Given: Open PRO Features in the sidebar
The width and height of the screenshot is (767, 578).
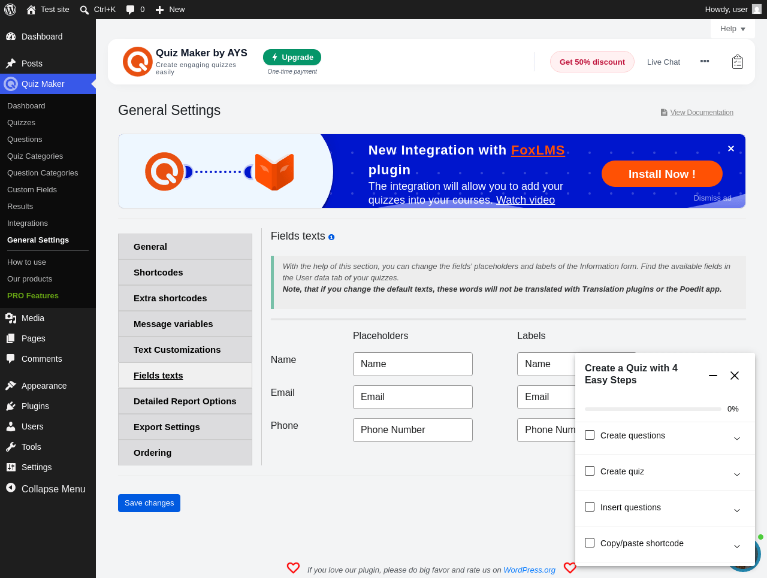Looking at the screenshot, I should (33, 296).
